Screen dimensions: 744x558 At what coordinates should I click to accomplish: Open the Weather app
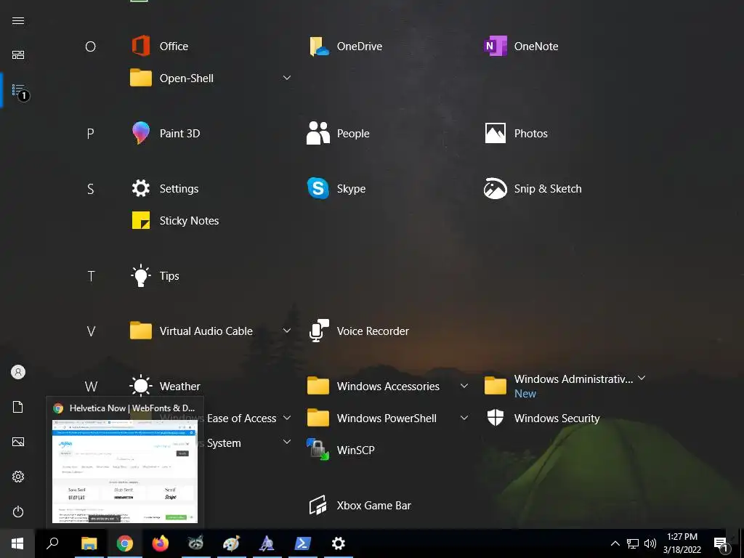[x=166, y=386]
